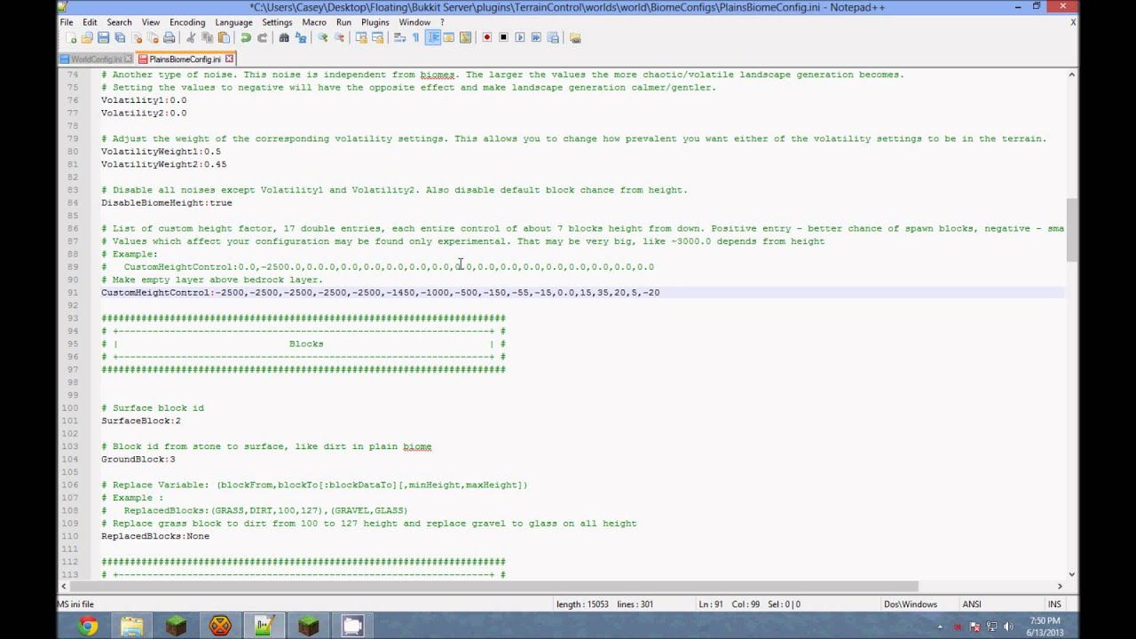Toggle Show All Characters paragraph icon

(415, 37)
